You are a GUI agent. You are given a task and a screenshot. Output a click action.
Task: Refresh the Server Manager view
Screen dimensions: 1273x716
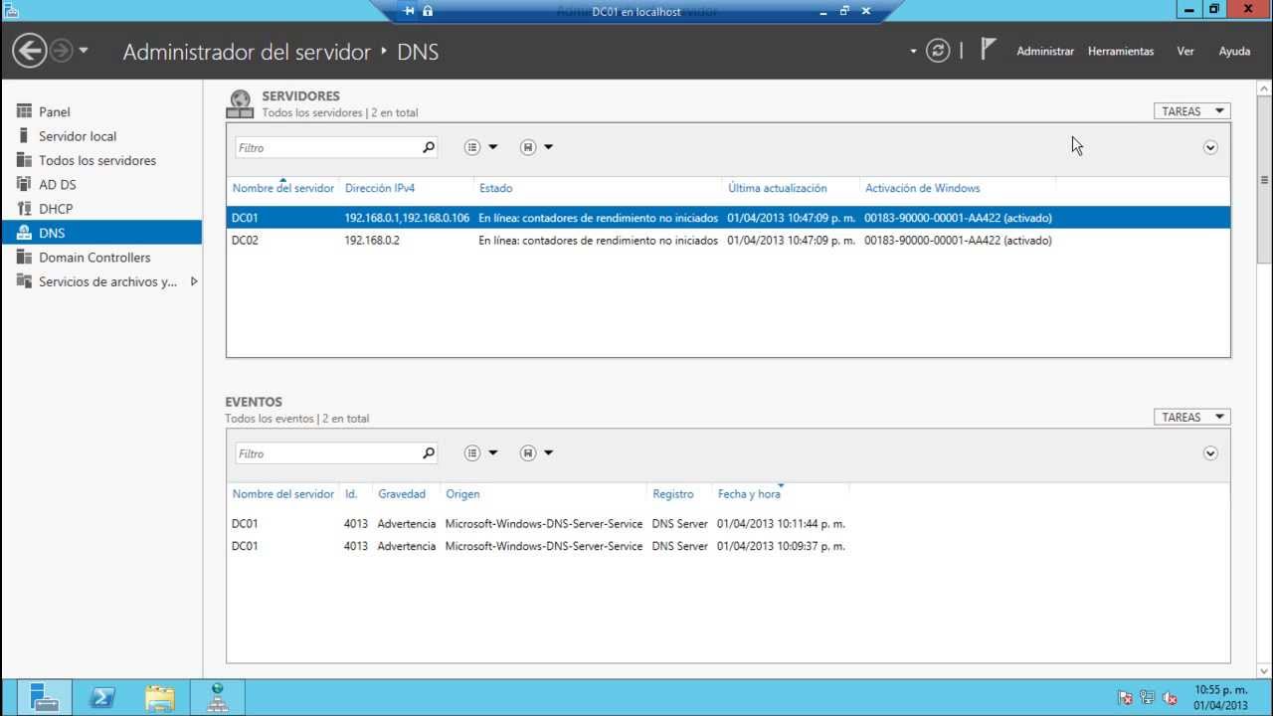point(938,51)
